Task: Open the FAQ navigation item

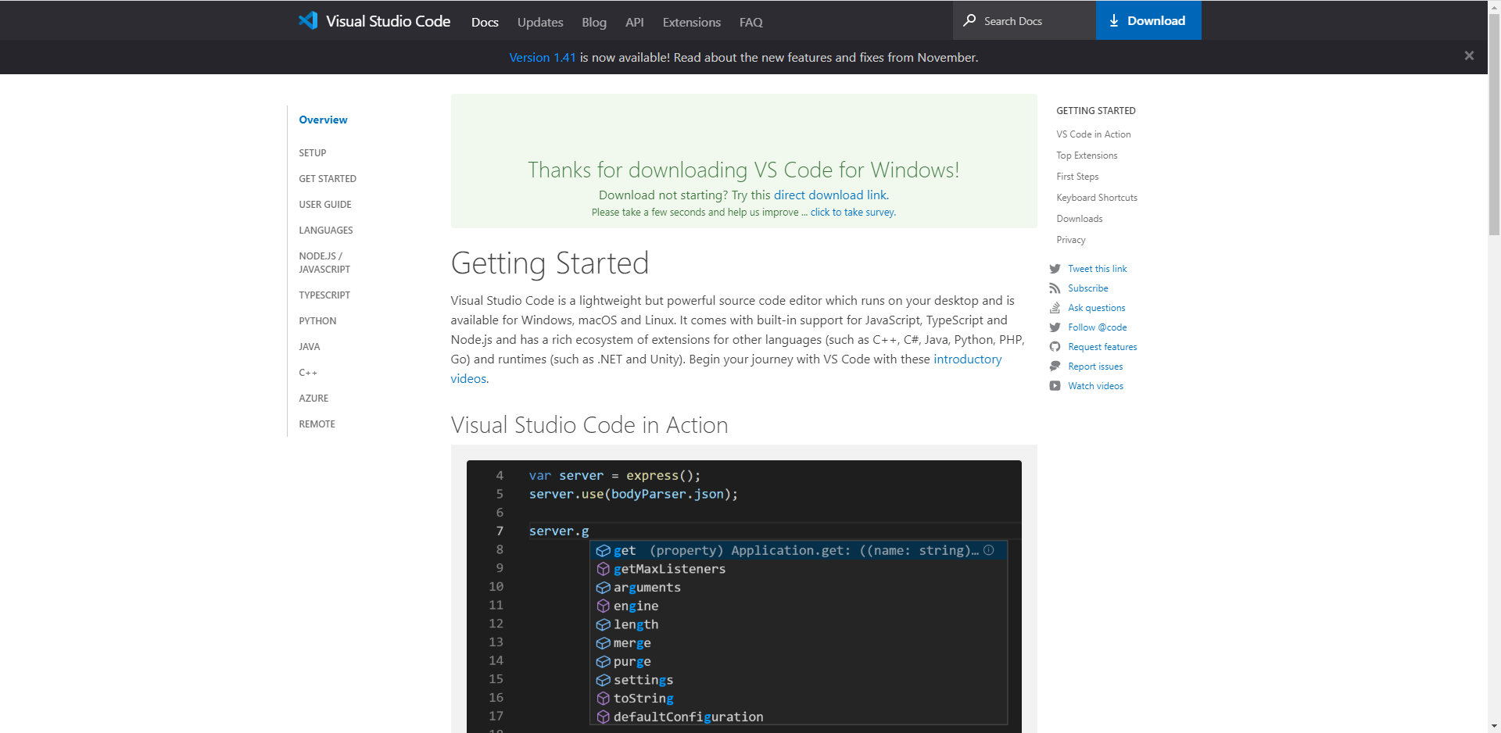Action: (751, 22)
